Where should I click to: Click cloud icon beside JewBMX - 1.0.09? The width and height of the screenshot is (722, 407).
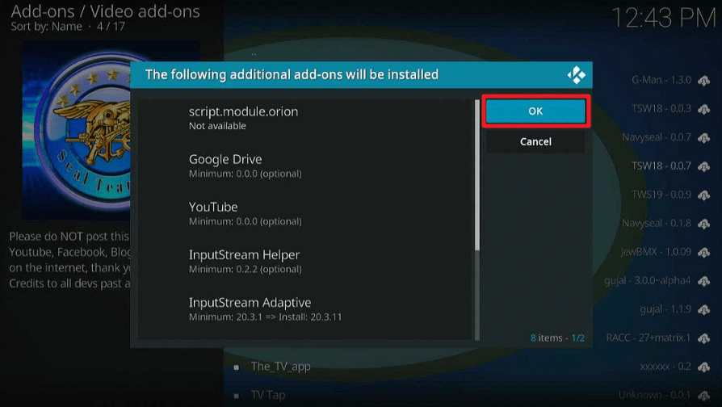[x=703, y=252]
